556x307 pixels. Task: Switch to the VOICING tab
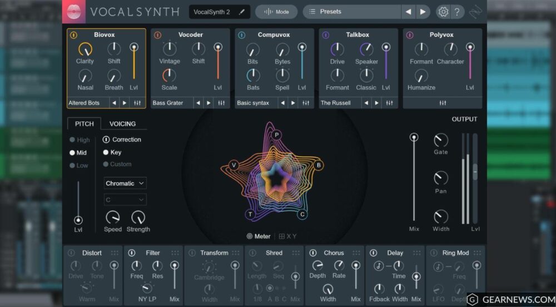122,123
